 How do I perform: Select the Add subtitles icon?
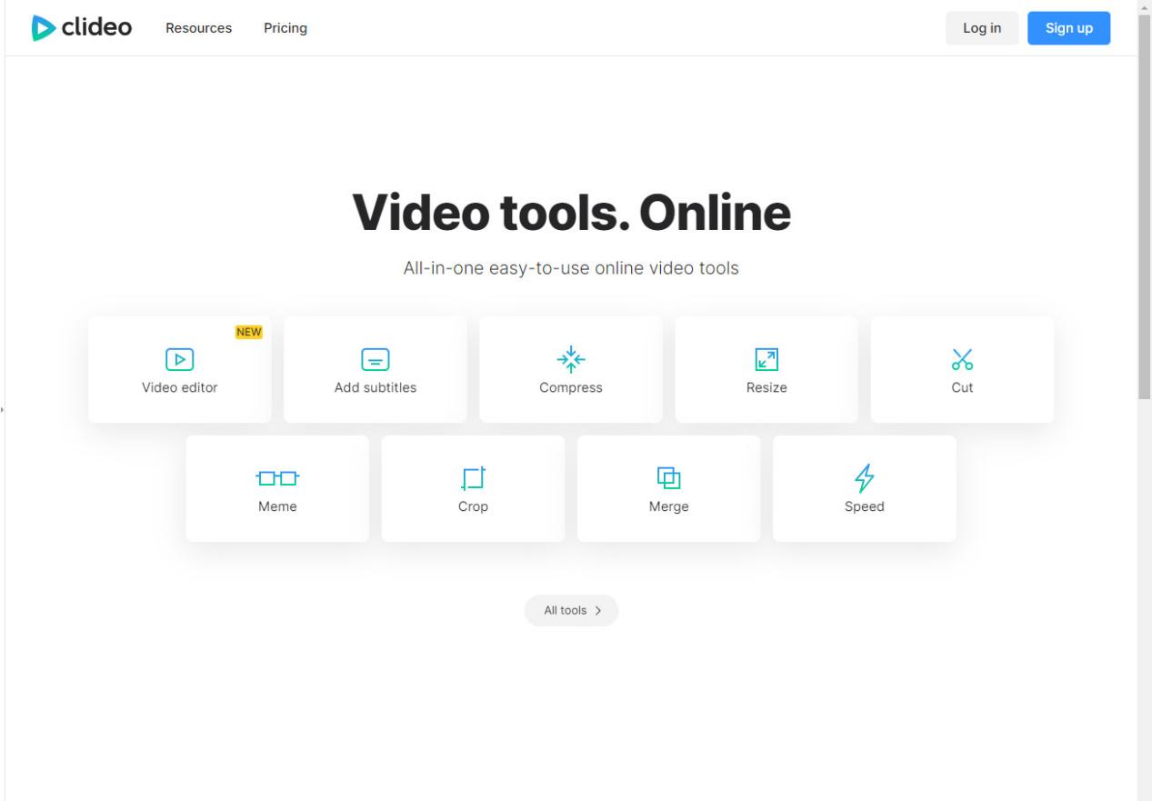(x=376, y=359)
